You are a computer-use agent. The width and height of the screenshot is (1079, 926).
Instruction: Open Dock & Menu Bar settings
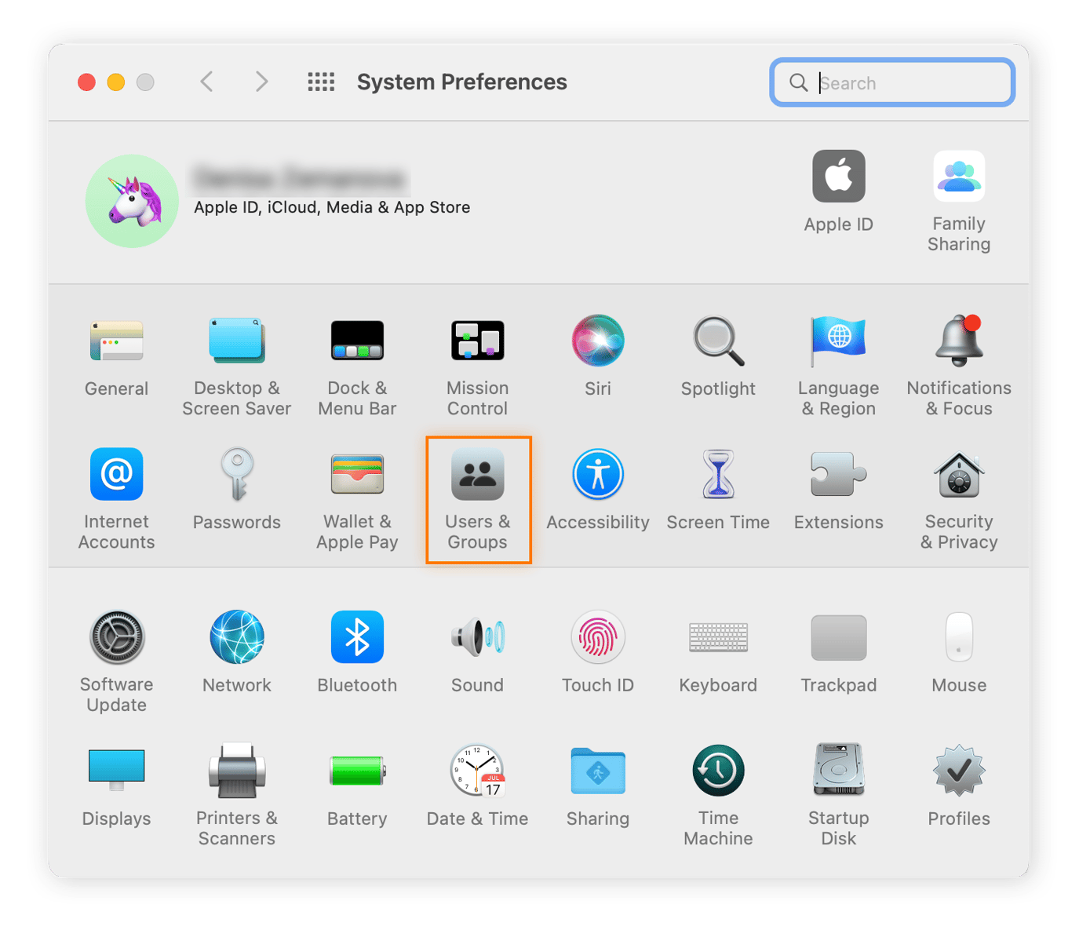(357, 341)
